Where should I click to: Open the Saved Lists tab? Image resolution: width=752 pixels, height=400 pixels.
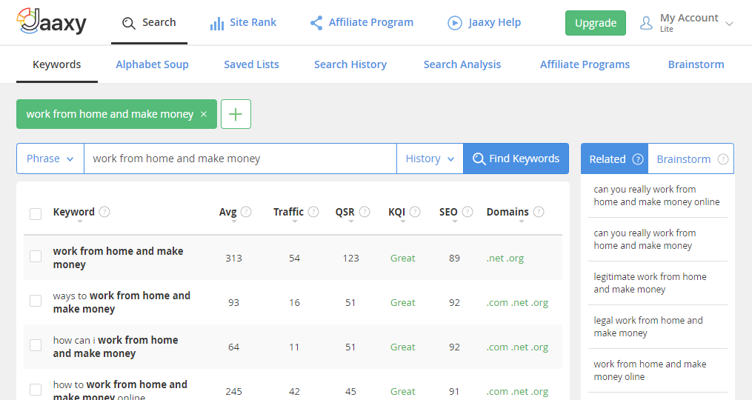pos(251,64)
